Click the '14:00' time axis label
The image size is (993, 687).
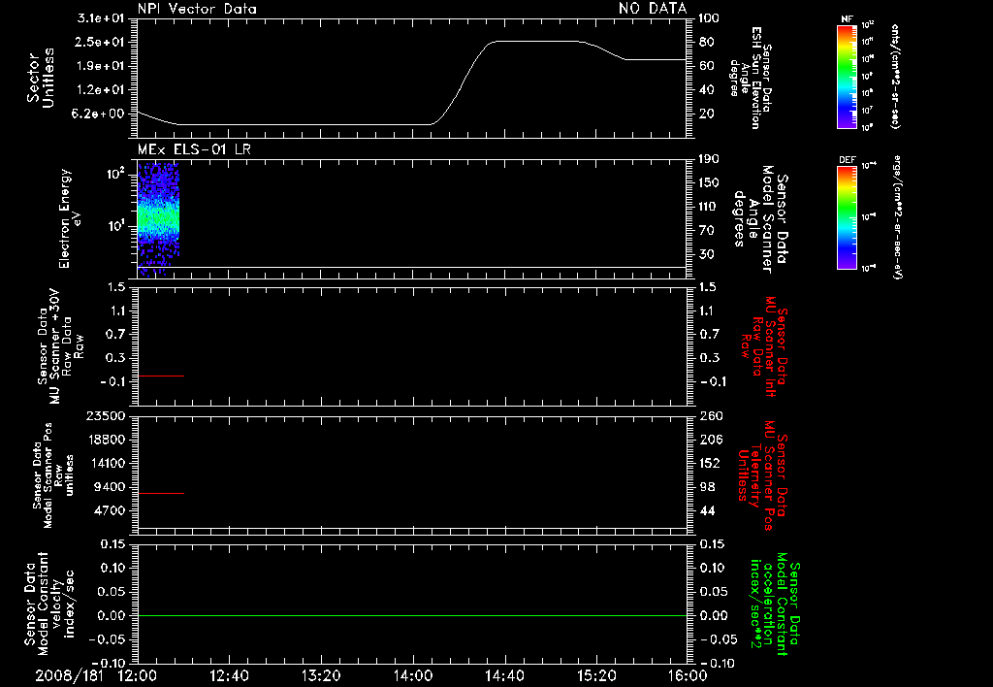413,675
